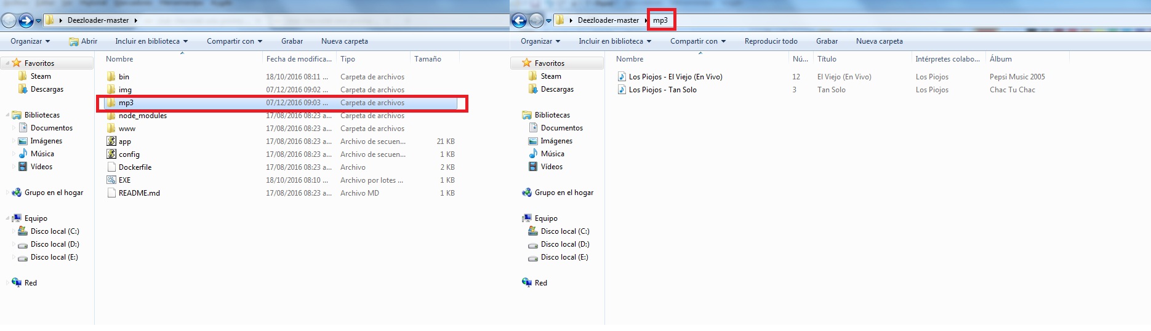Open Organizar dropdown in the Deezloader-master window

pos(30,41)
